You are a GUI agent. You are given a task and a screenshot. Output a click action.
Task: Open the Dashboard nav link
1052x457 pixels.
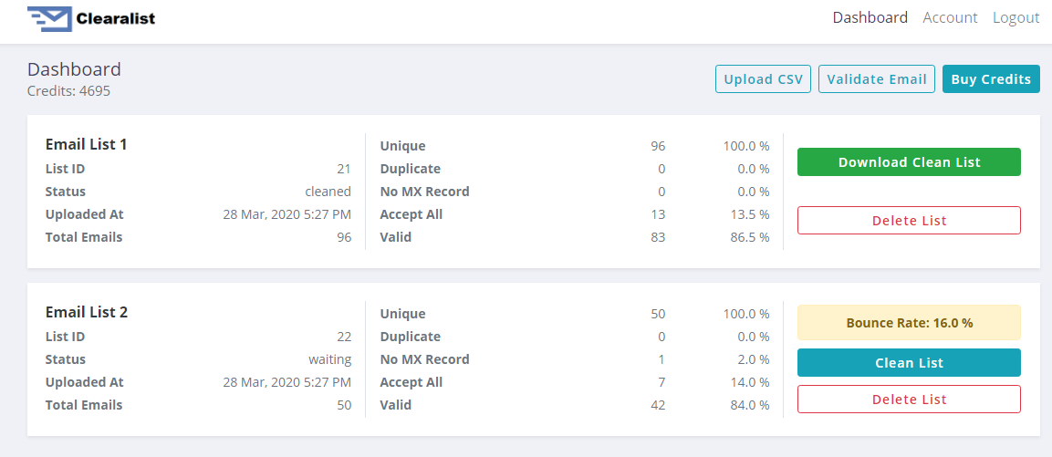(x=870, y=17)
